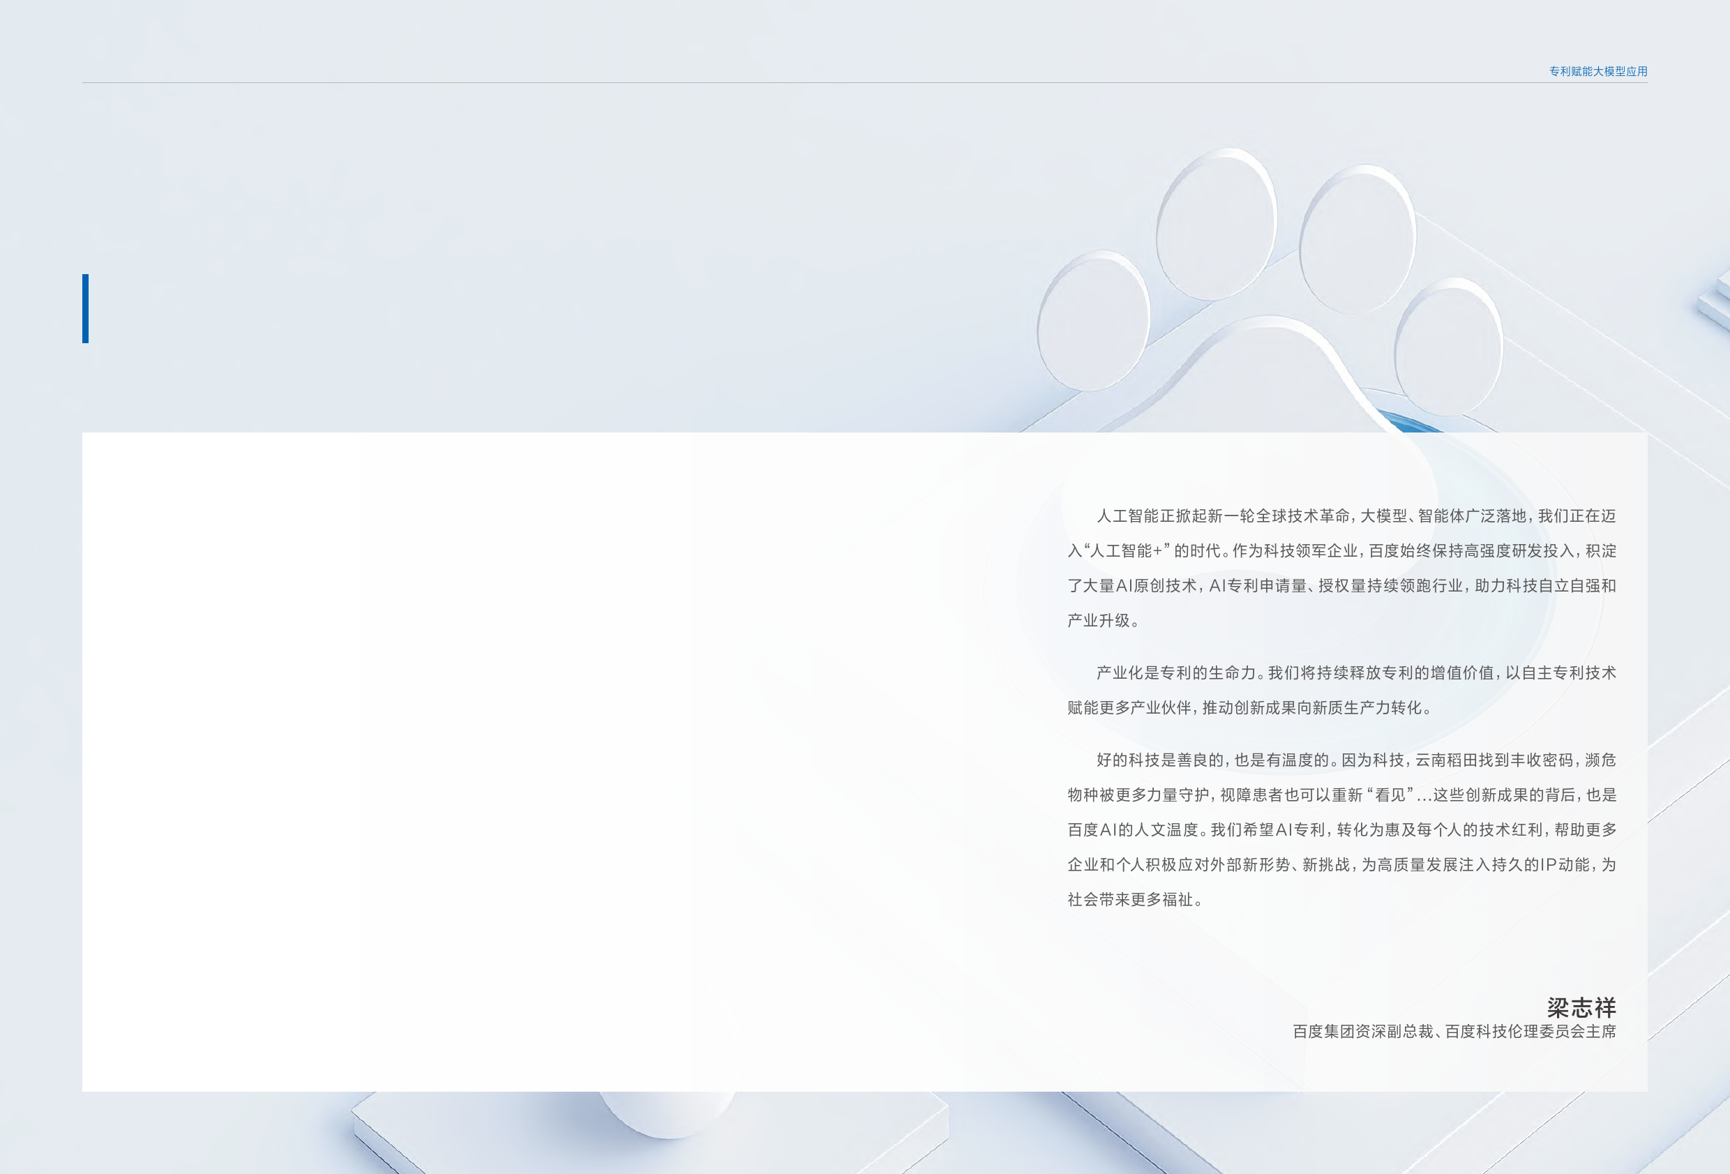Image resolution: width=1730 pixels, height=1174 pixels.
Task: Click the line starting 产业化是专利的生命力
Action: 1355,673
